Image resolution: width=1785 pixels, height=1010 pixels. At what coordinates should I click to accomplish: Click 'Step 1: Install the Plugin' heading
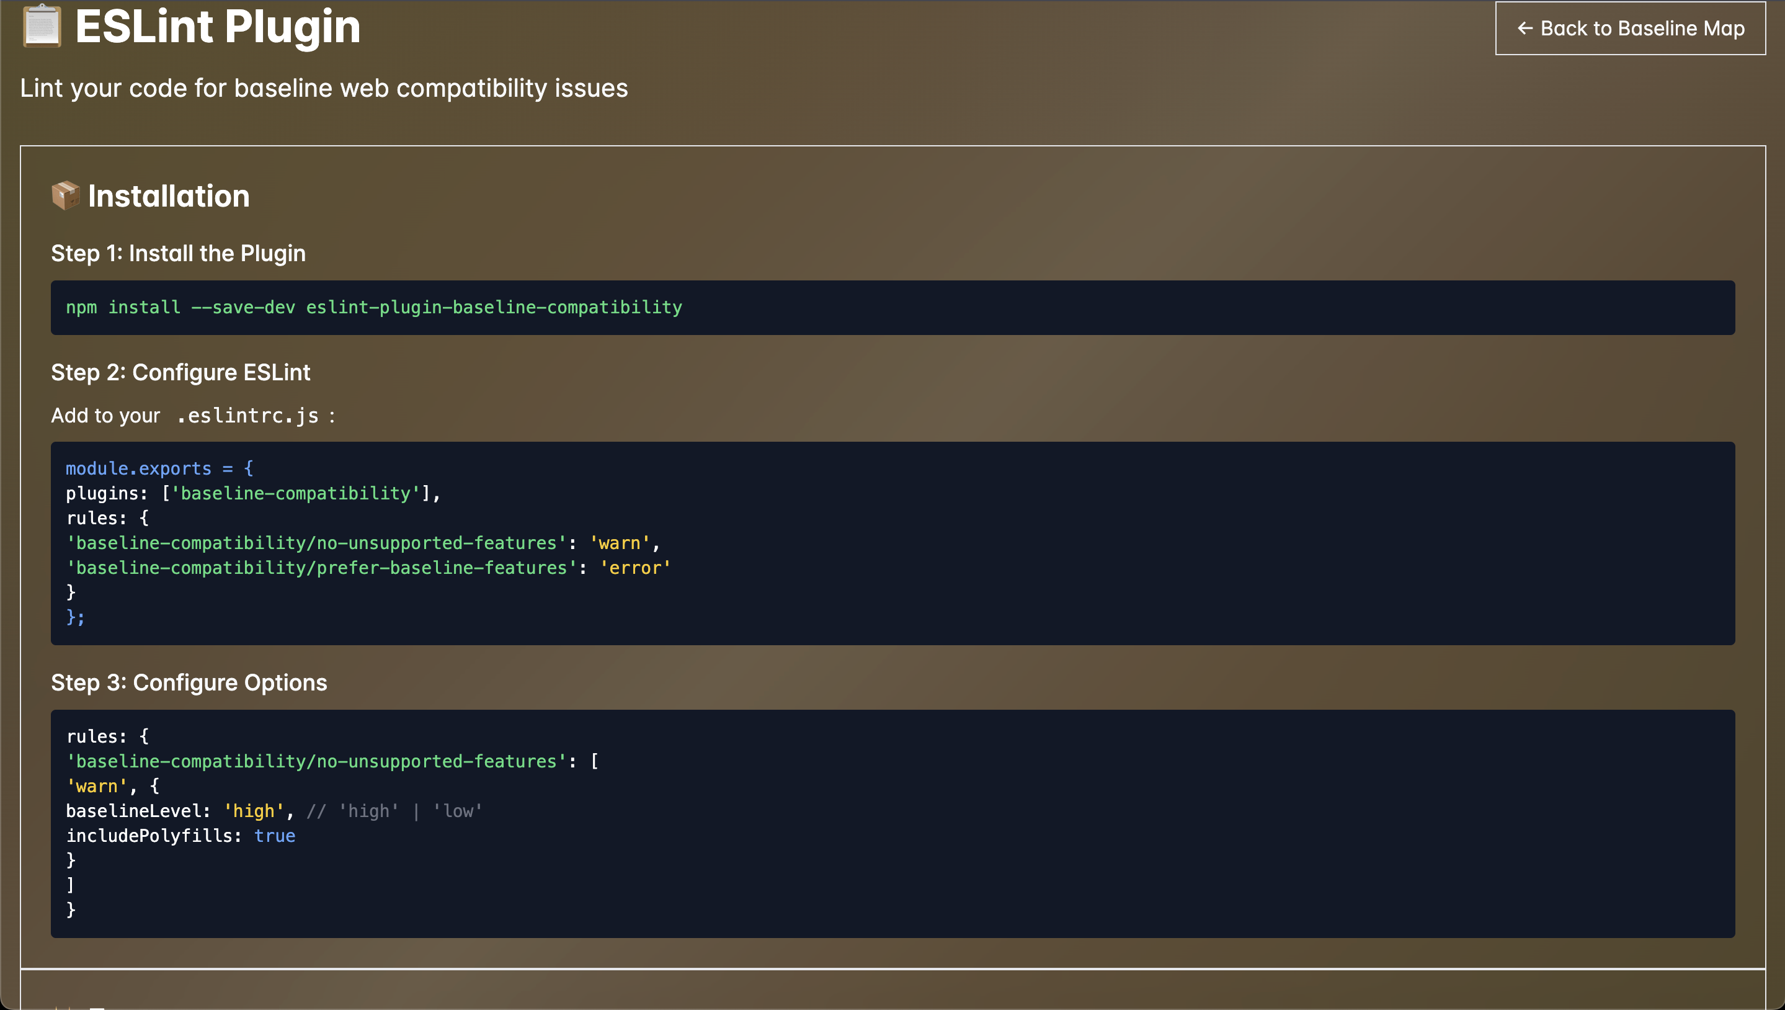[x=178, y=253]
